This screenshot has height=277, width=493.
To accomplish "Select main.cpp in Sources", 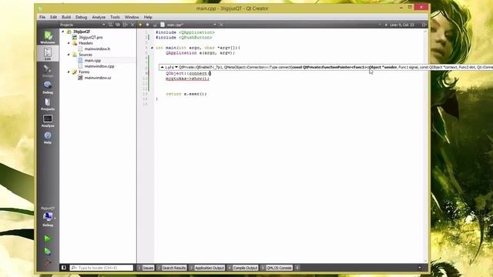I will click(x=92, y=60).
